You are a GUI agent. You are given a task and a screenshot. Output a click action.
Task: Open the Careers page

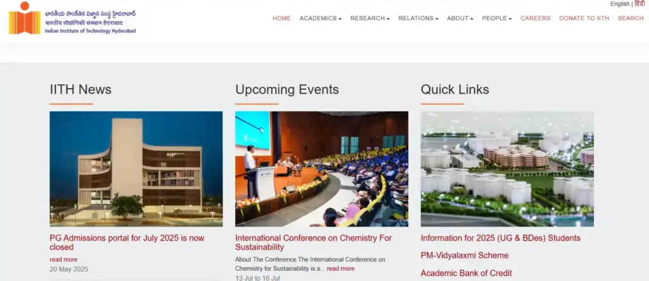tap(535, 18)
